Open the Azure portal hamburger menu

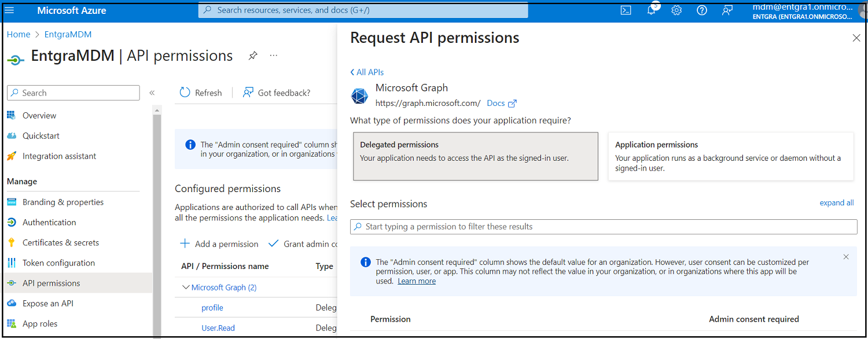click(x=9, y=10)
